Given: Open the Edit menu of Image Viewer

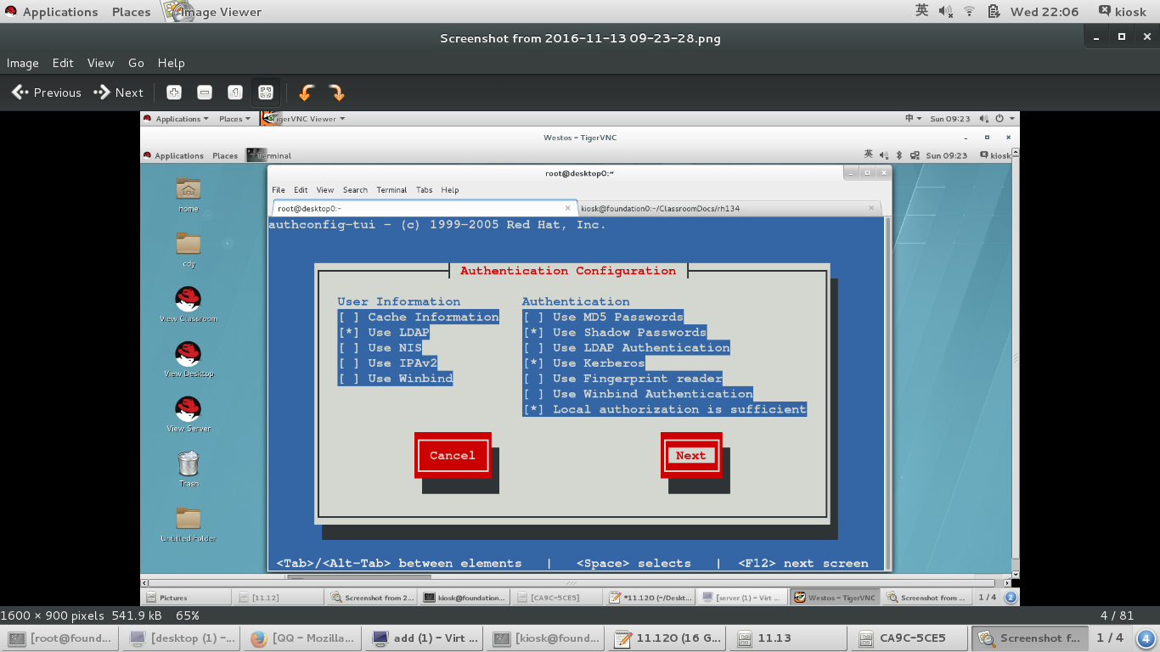Looking at the screenshot, I should coord(63,63).
